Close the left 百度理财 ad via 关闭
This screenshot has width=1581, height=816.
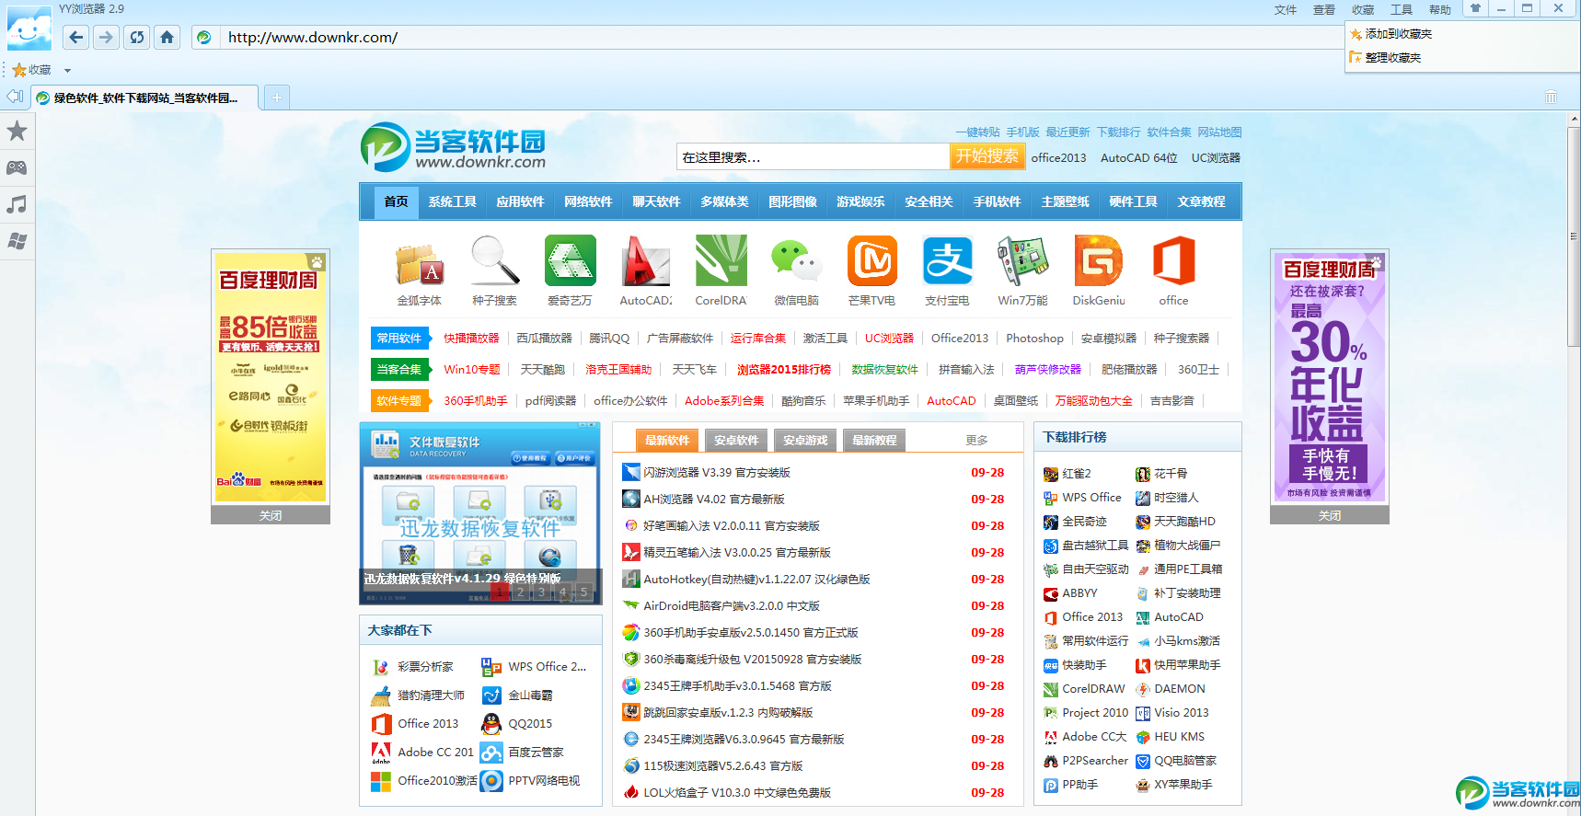[271, 515]
